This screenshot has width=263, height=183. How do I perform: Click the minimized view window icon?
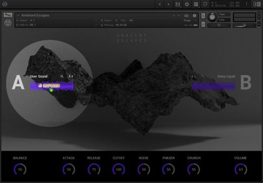205,4
